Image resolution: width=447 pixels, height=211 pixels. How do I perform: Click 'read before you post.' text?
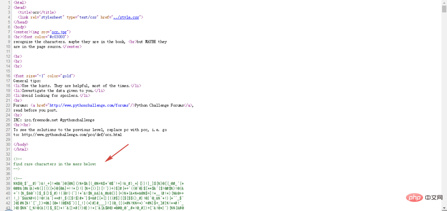tap(35, 110)
